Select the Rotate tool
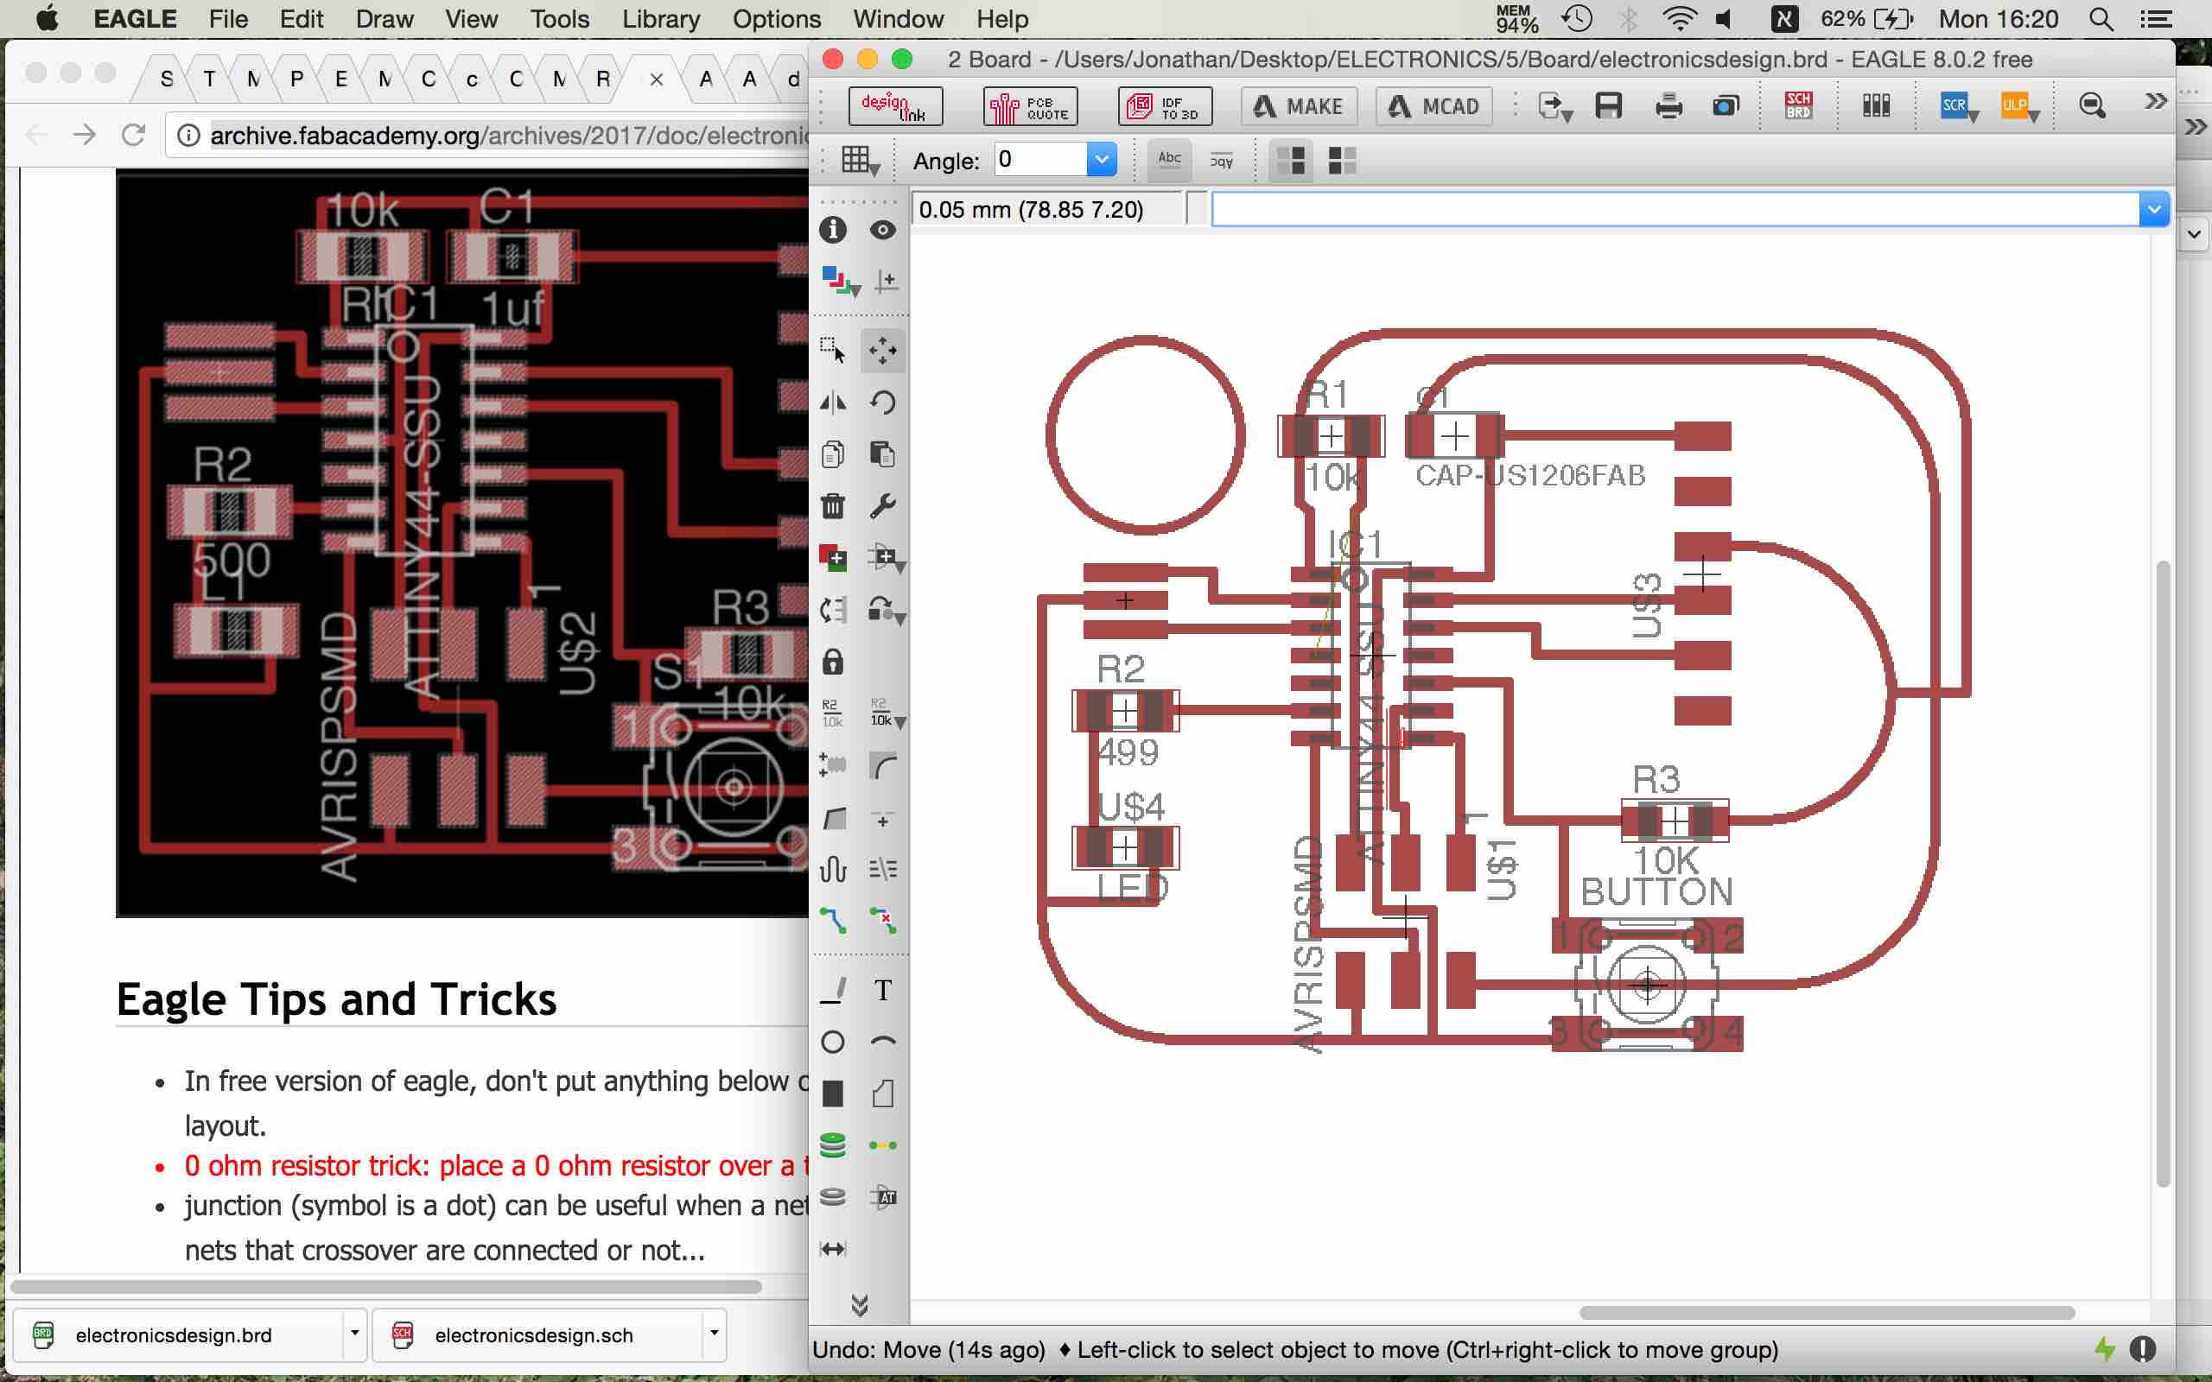Screen dimensions: 2212x1382 (x=882, y=403)
